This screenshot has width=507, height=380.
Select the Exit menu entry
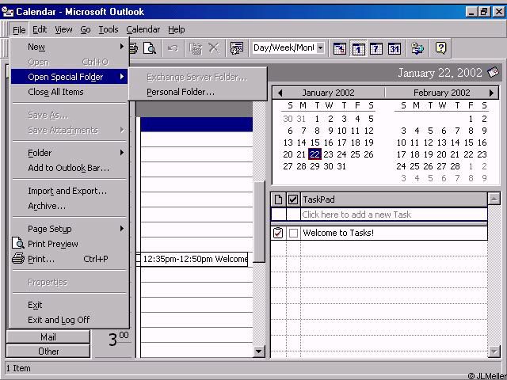coord(69,305)
